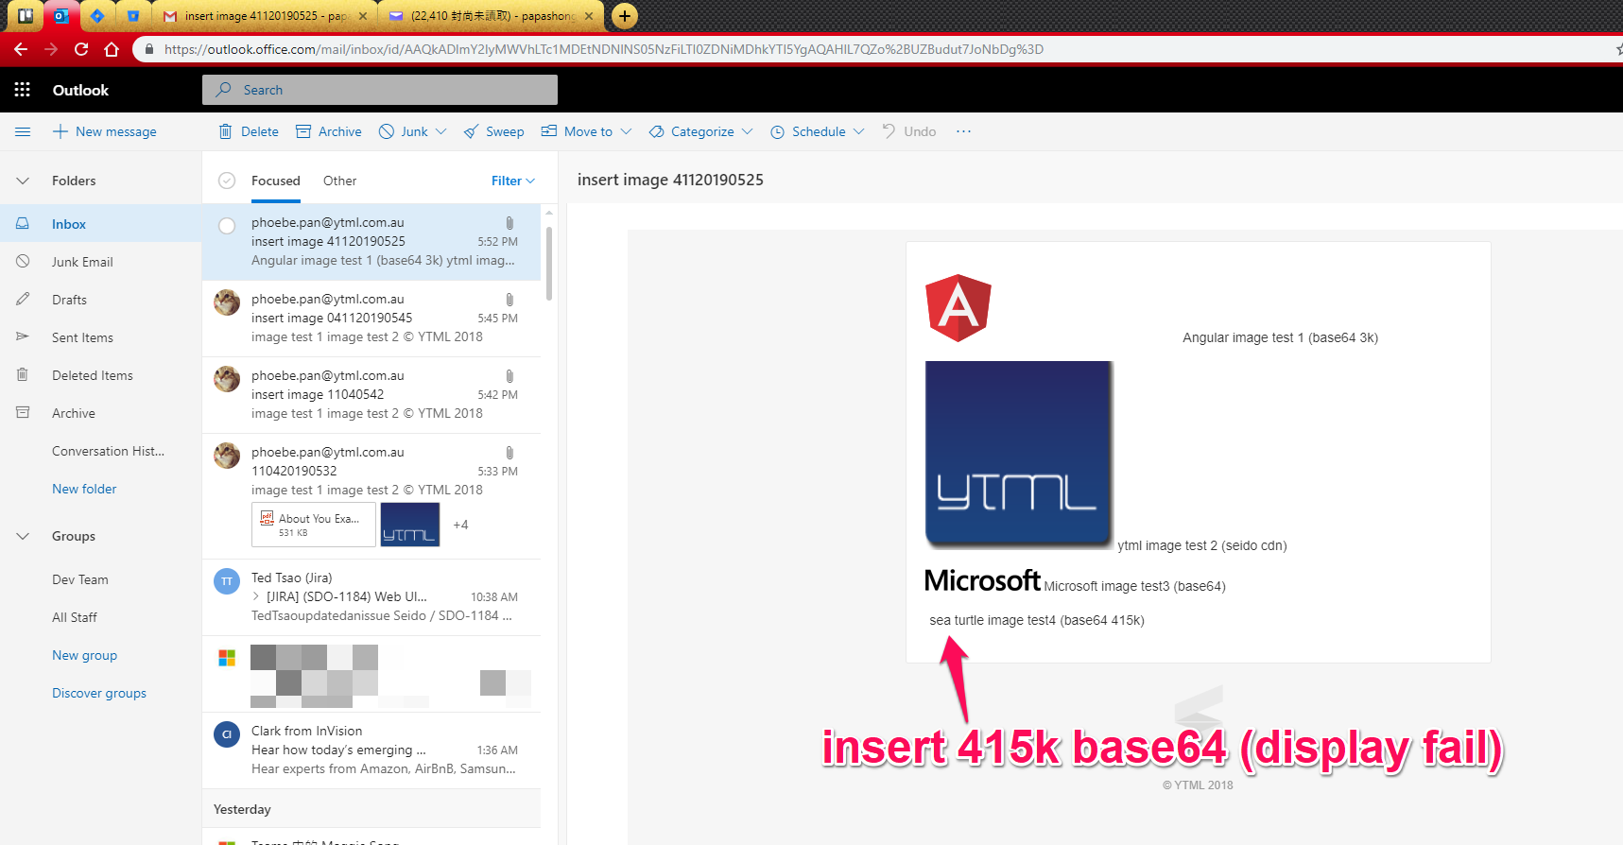This screenshot has height=845, width=1623.
Task: Click the Discover groups link
Action: tap(99, 693)
